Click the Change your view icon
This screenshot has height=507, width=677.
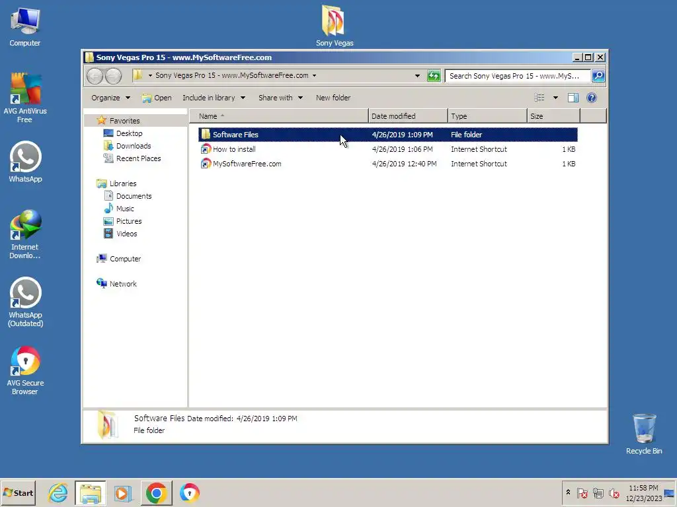(x=539, y=98)
